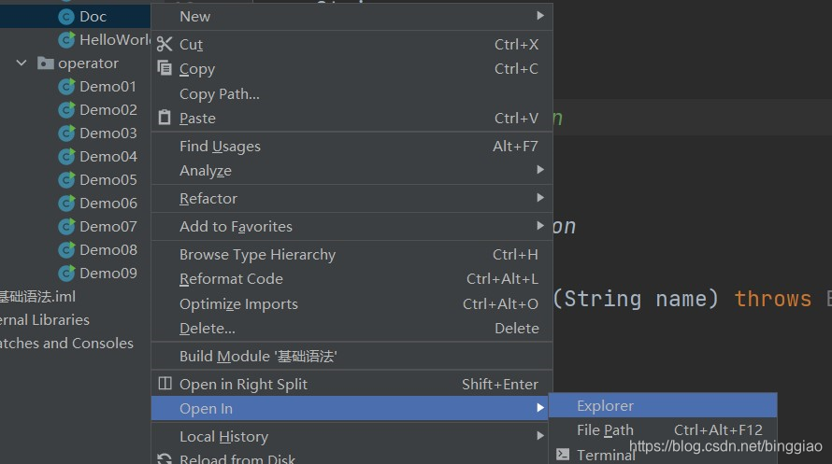The image size is (832, 464).
Task: Expand the Analyze submenu arrow
Action: 540,170
